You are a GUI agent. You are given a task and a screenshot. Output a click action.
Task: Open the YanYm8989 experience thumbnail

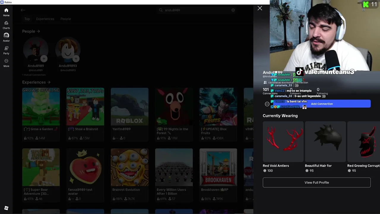(x=129, y=106)
